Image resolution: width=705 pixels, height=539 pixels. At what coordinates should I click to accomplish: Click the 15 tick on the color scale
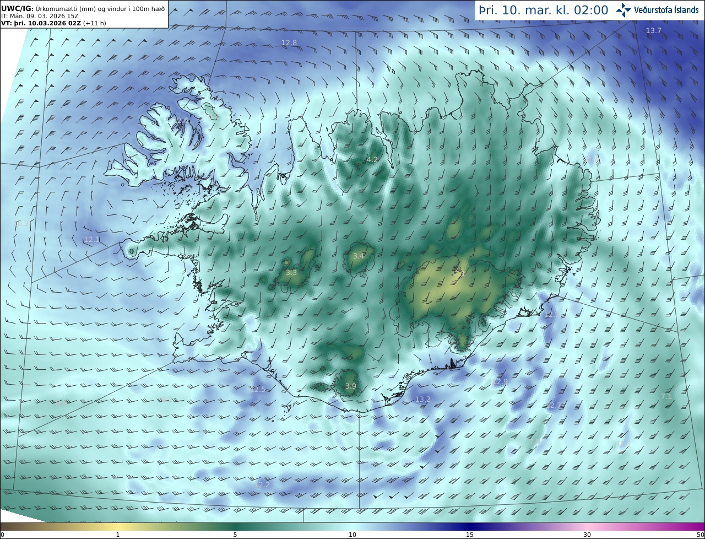[x=470, y=535]
